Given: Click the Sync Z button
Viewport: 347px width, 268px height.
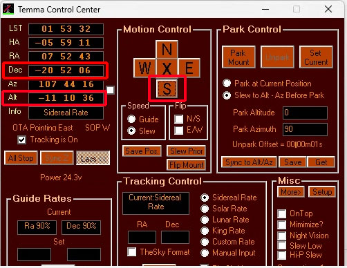Looking at the screenshot, I should (57, 158).
